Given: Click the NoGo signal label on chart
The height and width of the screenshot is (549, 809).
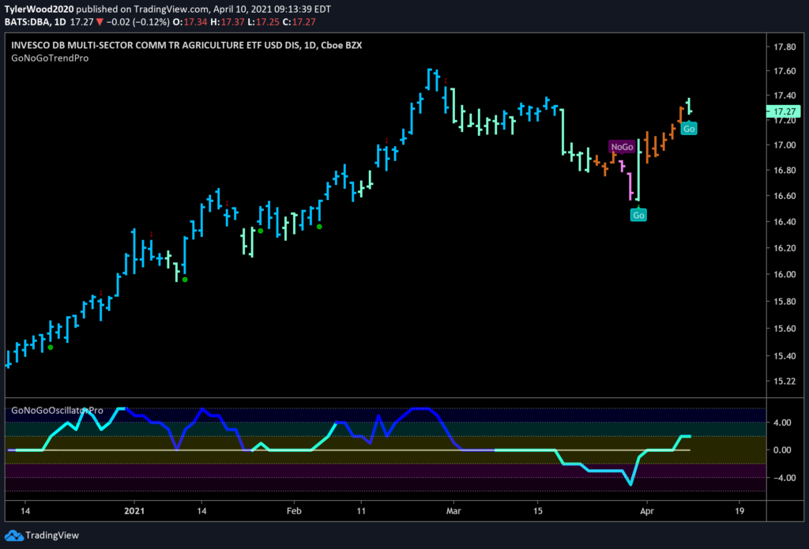Looking at the screenshot, I should (622, 147).
